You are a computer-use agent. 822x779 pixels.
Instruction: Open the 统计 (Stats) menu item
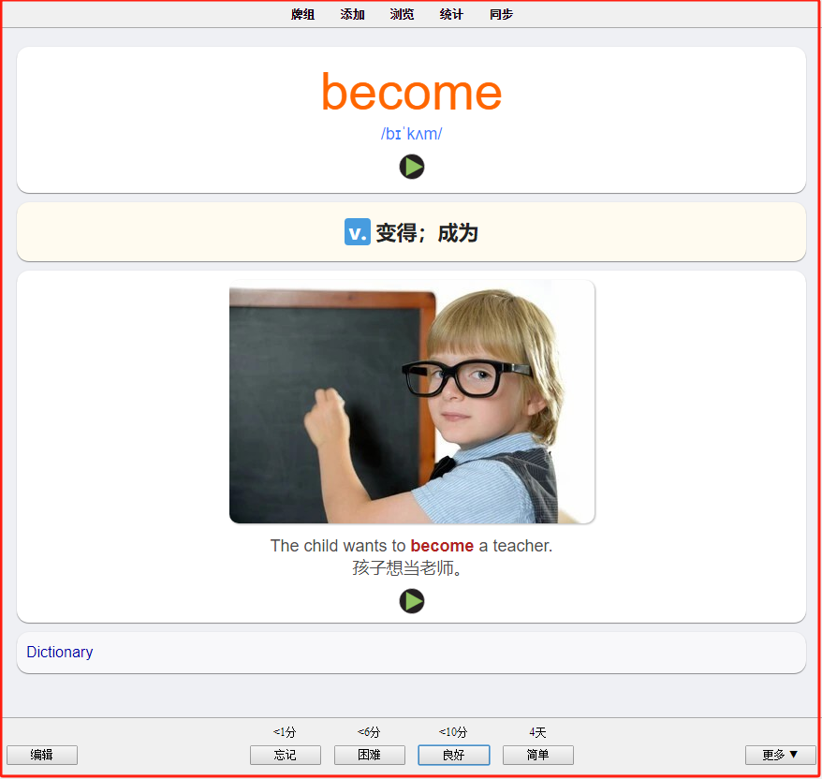click(x=451, y=14)
